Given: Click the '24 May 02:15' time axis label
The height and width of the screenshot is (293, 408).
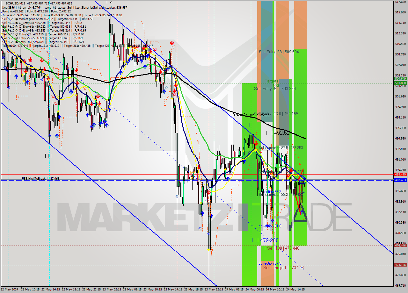Looking at the screenshot, I should [x=234, y=289].
